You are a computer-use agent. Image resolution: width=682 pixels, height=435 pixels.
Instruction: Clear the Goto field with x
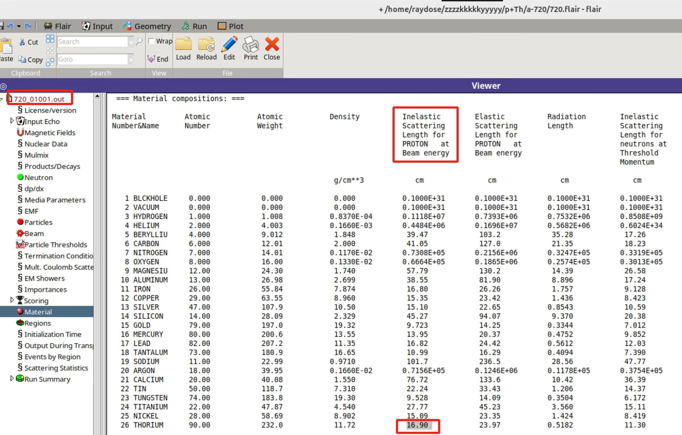coord(131,60)
